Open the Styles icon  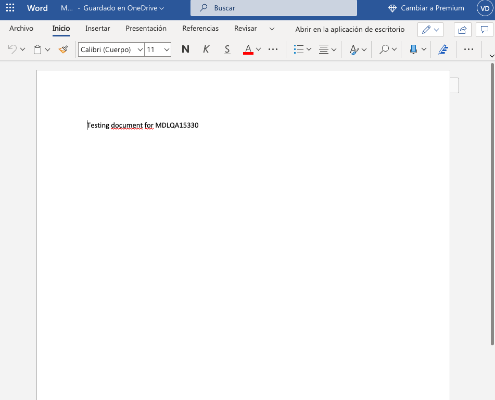click(x=354, y=49)
